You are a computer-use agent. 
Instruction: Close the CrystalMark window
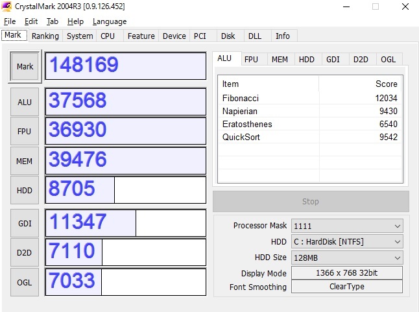[x=405, y=6]
